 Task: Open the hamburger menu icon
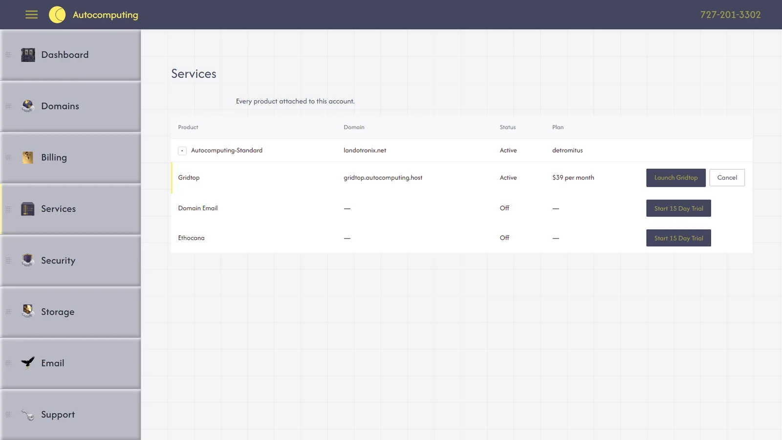pos(31,15)
